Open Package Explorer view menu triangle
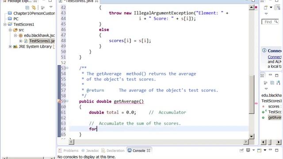Image resolution: width=283 pixels, height=159 pixels. click(x=51, y=7)
